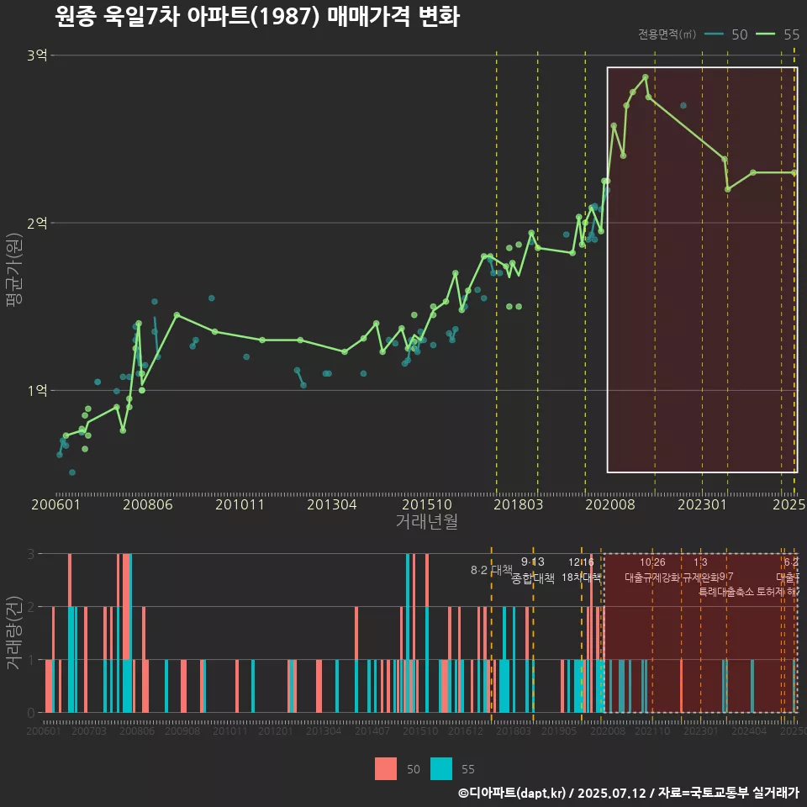Viewport: 807px width, 807px height.
Task: Click '201011' on the price chart axis
Action: pos(240,504)
